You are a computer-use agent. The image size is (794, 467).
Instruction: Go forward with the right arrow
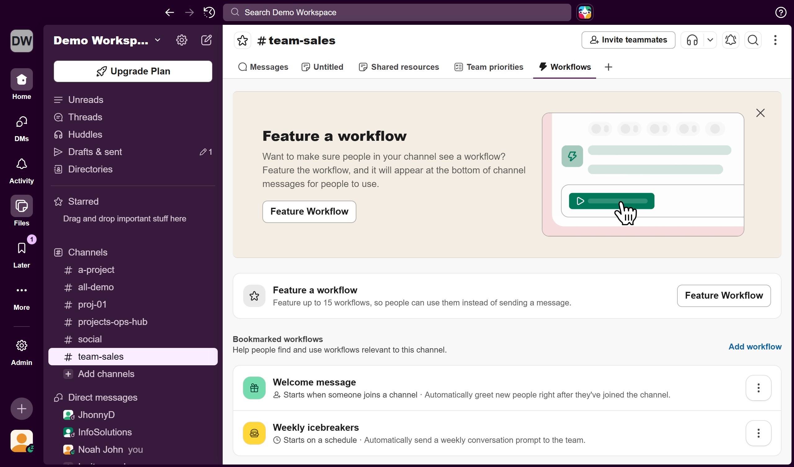tap(190, 12)
